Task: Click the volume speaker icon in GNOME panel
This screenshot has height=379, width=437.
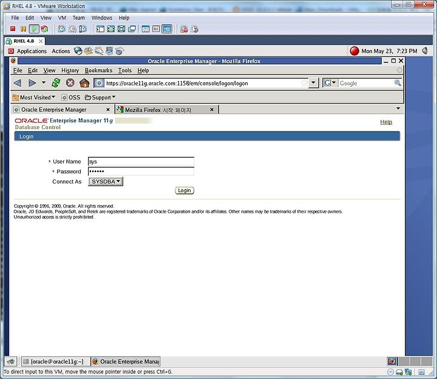Action: point(425,51)
